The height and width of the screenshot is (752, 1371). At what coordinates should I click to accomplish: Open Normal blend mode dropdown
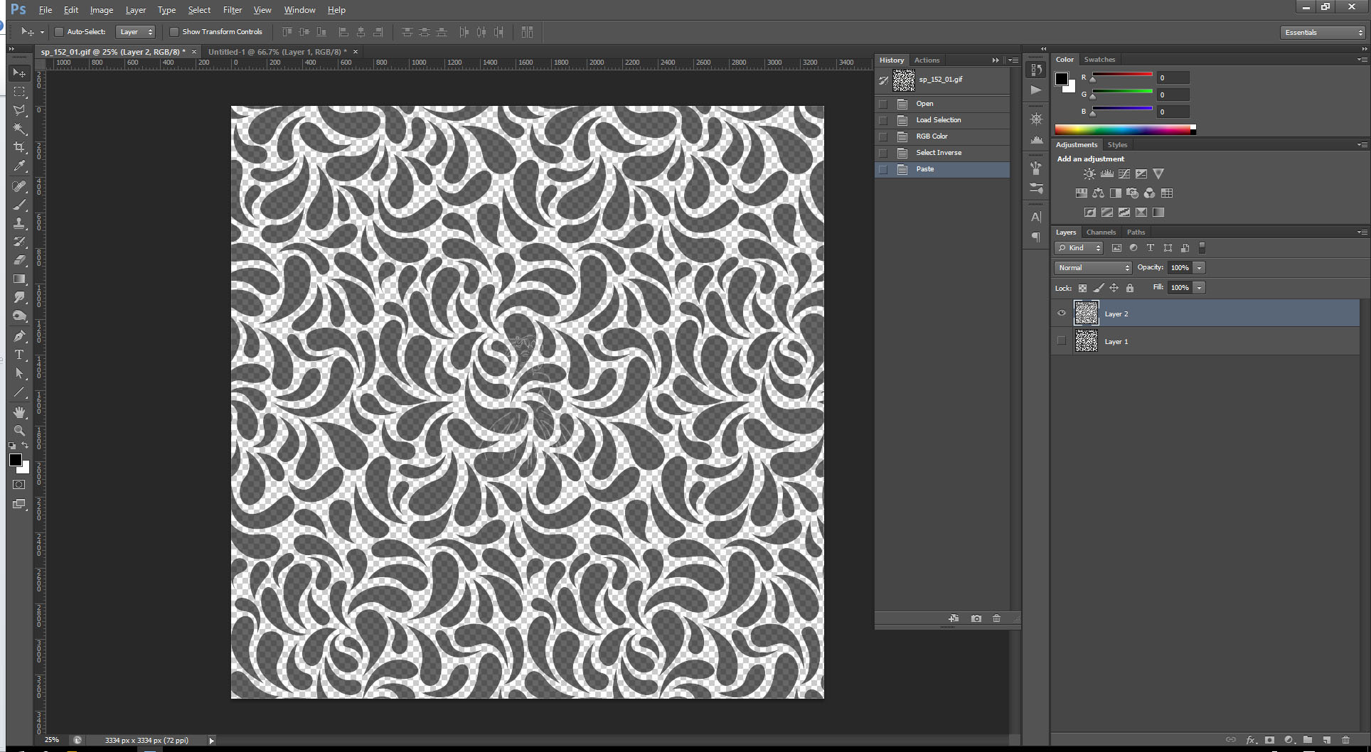pos(1093,268)
